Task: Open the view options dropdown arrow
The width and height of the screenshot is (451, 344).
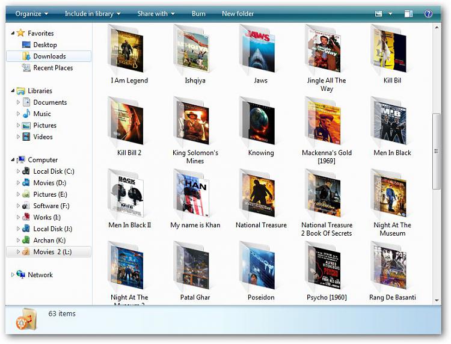Action: (390, 13)
